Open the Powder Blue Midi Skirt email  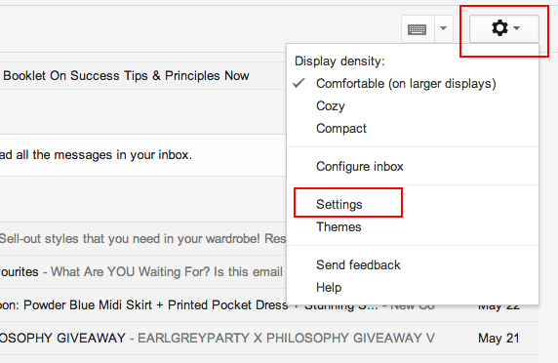[x=143, y=305]
